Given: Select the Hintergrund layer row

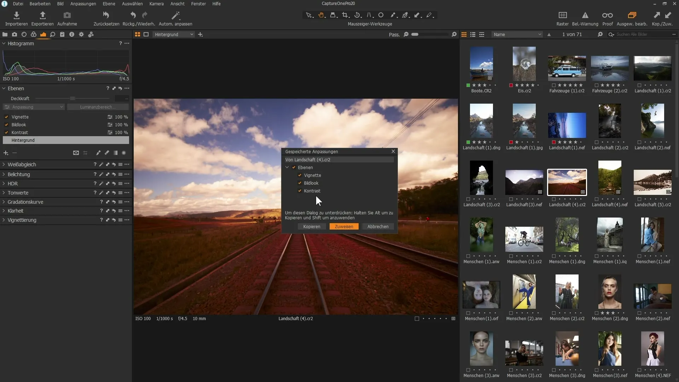Looking at the screenshot, I should pos(66,140).
